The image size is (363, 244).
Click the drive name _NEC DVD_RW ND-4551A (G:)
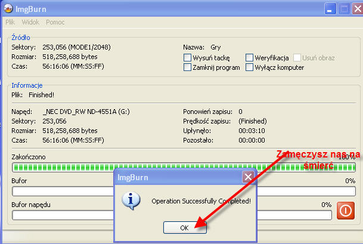coord(86,112)
